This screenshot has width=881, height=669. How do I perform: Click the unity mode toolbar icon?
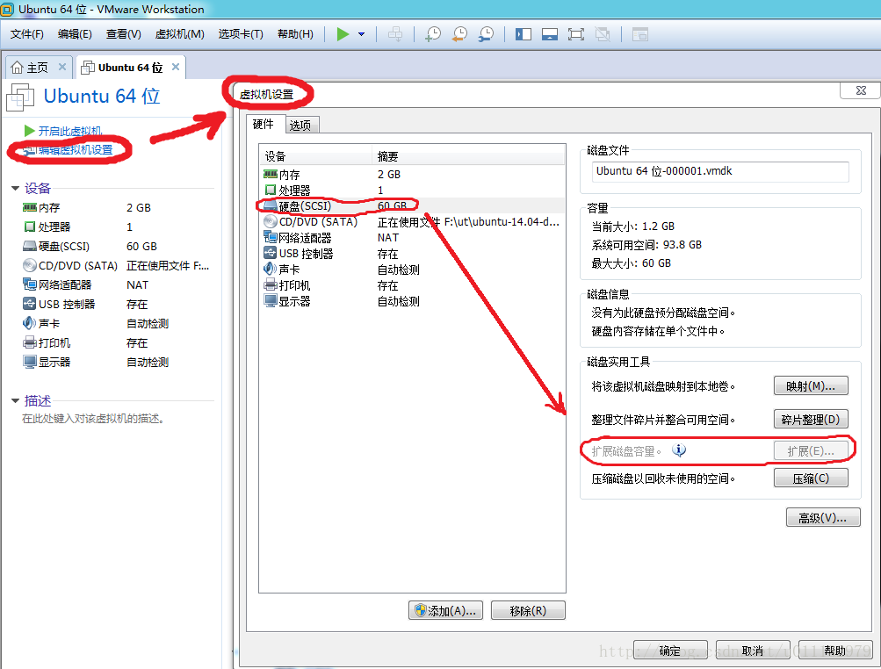coord(603,34)
